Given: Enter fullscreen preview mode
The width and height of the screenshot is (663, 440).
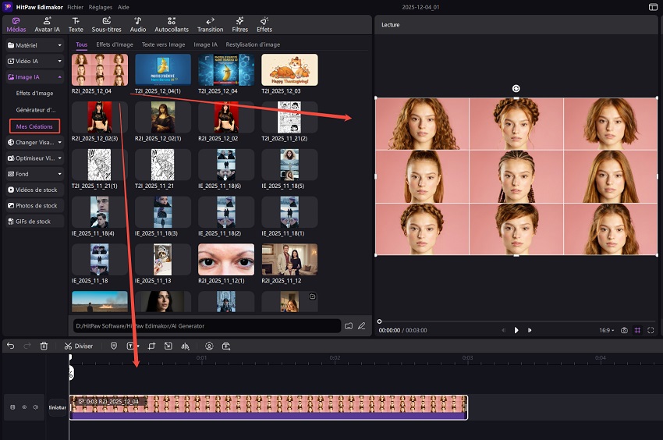Looking at the screenshot, I should pos(651,331).
